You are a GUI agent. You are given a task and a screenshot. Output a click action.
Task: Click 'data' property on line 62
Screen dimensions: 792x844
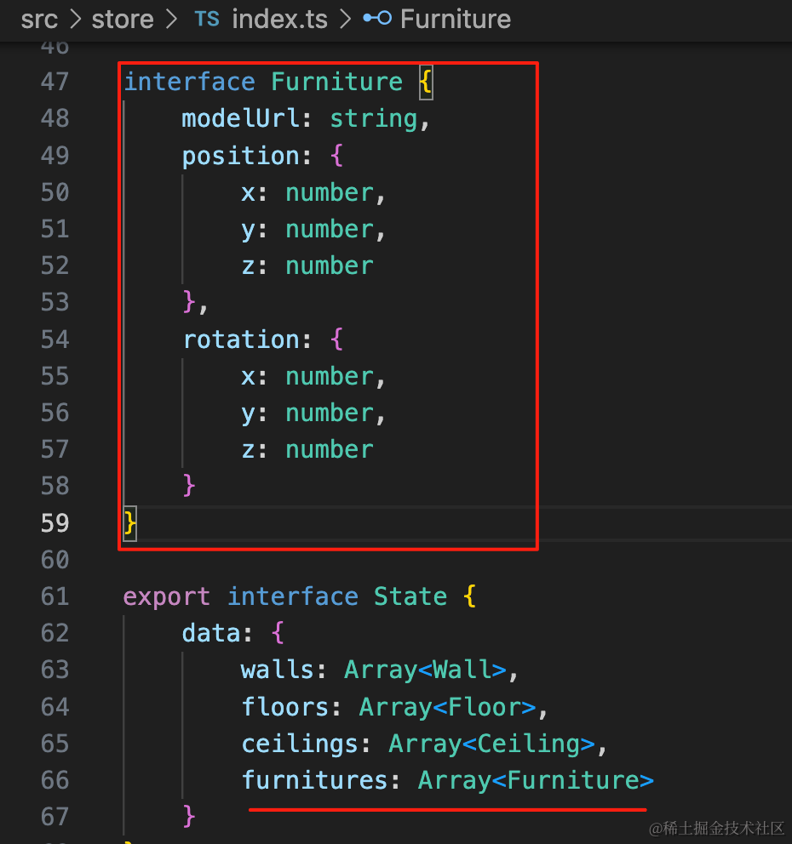(210, 633)
